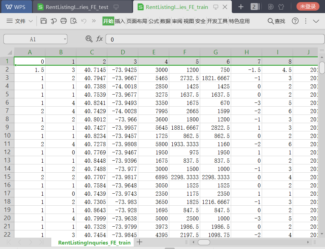Open the 插入 ribbon tab
Image resolution: width=325 pixels, height=249 pixels.
click(120, 21)
